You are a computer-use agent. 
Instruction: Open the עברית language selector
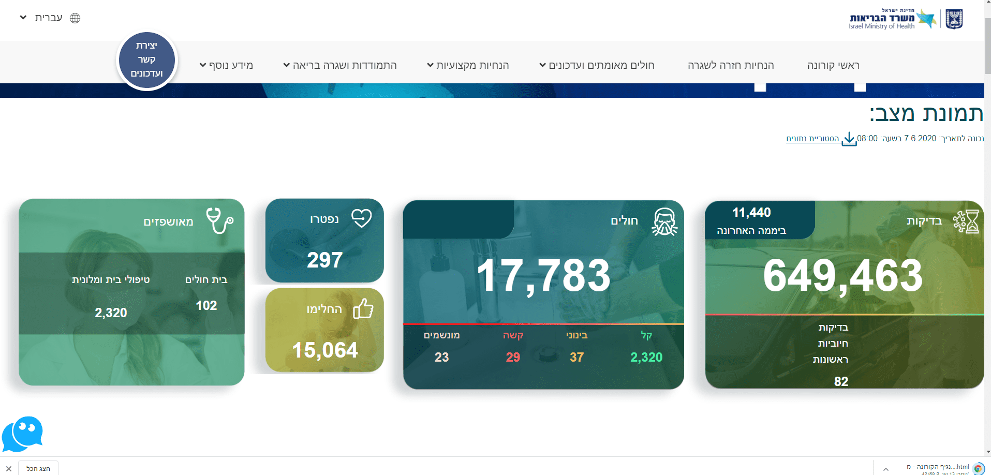click(50, 18)
